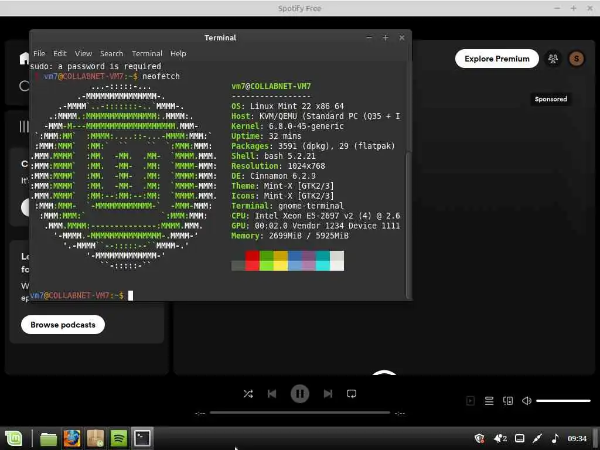Click the Sponsored label in Spotify
600x450 pixels.
[x=551, y=99]
